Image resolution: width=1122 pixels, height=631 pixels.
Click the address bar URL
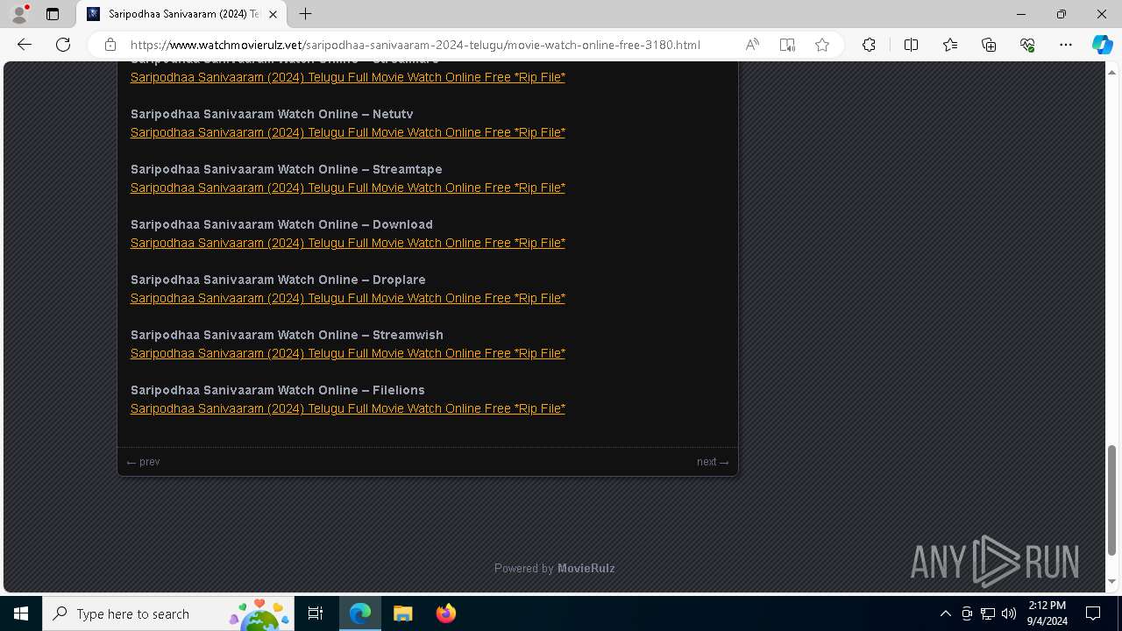tap(415, 45)
